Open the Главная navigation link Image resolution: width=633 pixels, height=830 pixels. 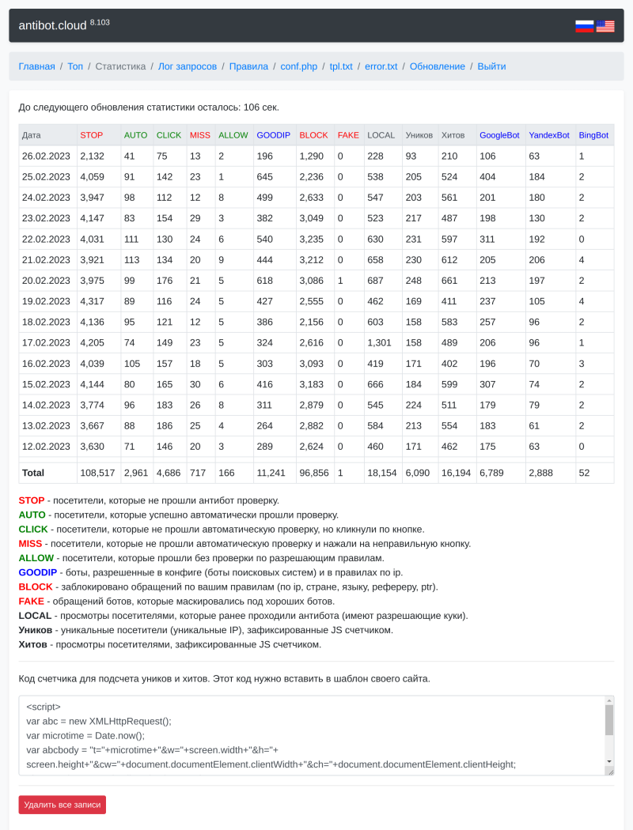tap(36, 66)
